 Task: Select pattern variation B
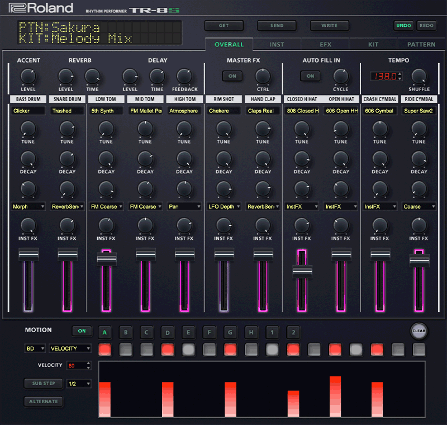click(126, 332)
